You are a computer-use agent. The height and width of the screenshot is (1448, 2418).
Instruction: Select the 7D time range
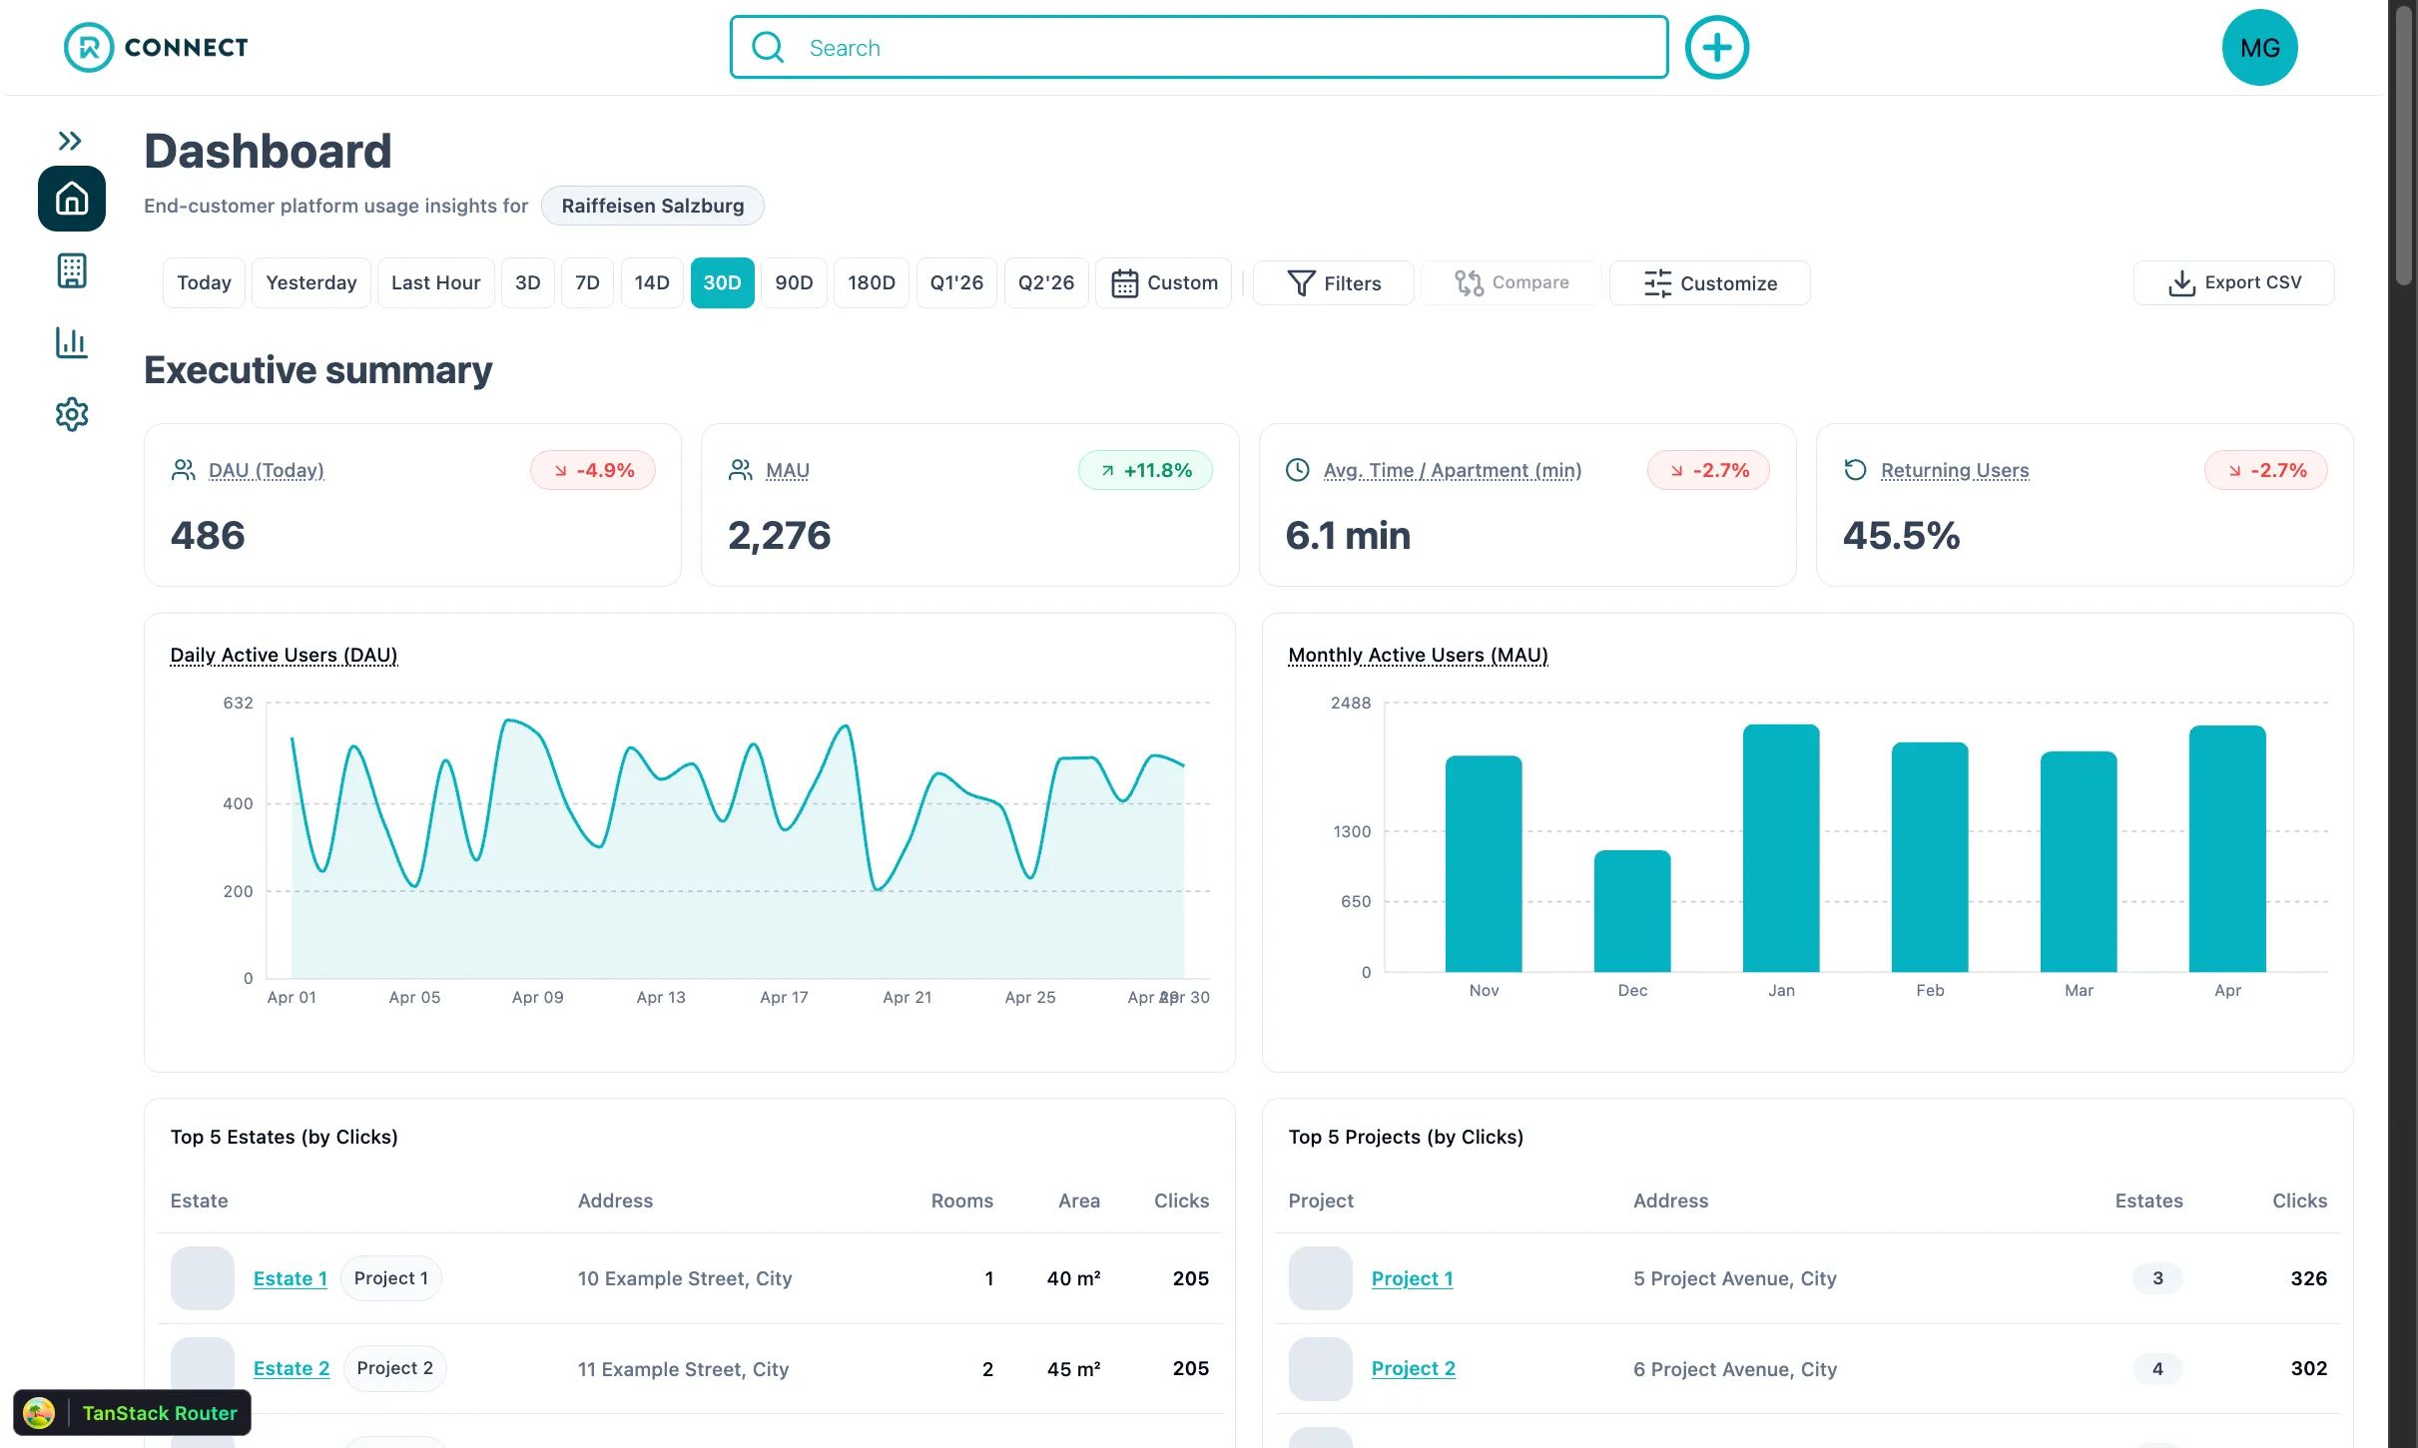tap(587, 282)
